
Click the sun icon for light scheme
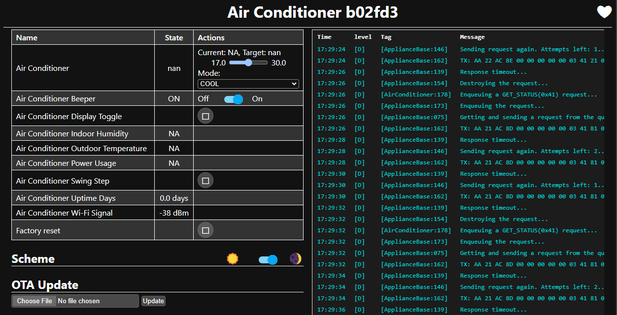click(233, 259)
